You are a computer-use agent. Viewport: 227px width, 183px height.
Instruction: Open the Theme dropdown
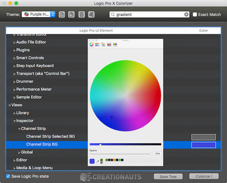pos(39,14)
